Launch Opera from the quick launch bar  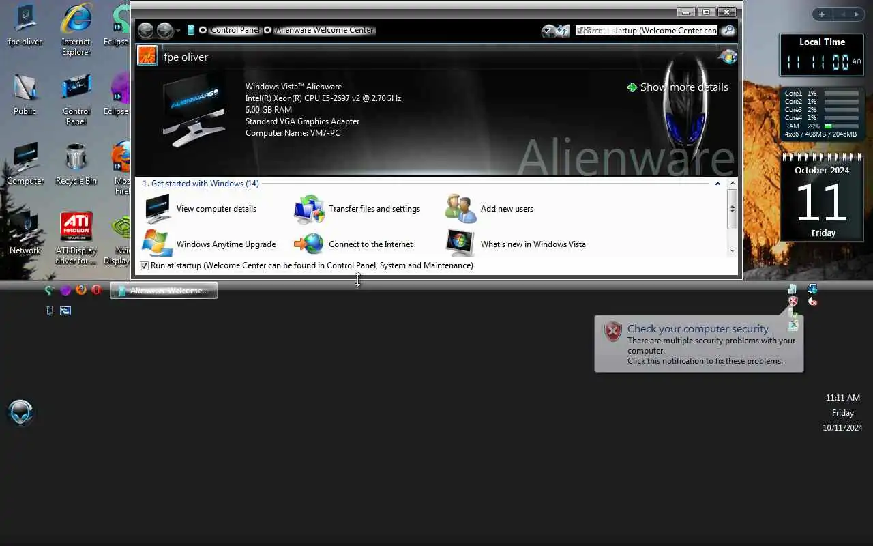coord(96,290)
